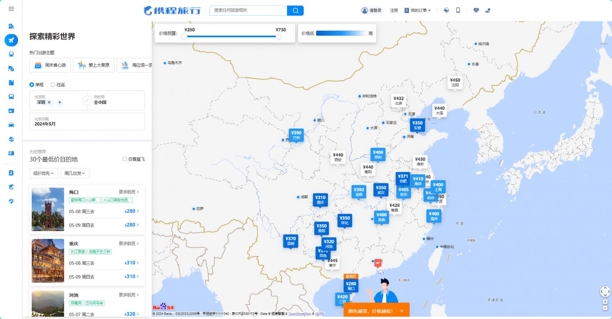
Task: Click the blue search magnifier button
Action: [295, 10]
